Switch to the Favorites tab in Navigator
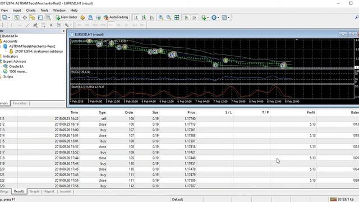359x202 pixels. [20, 103]
